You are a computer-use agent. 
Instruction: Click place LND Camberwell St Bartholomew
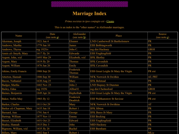coord(110,41)
